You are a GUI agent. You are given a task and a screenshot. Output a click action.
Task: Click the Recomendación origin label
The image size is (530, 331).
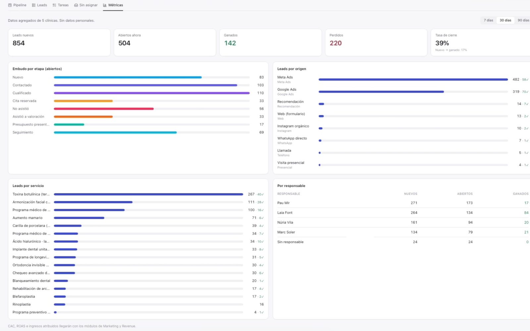290,102
